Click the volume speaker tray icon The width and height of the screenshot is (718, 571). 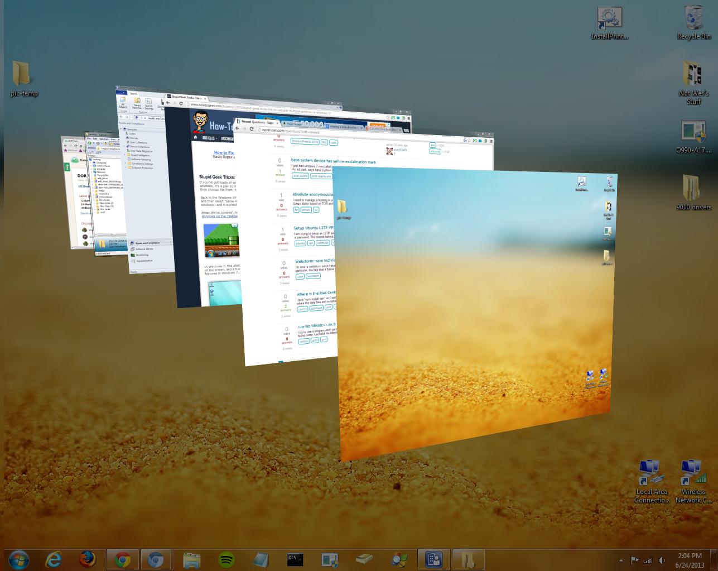(662, 560)
